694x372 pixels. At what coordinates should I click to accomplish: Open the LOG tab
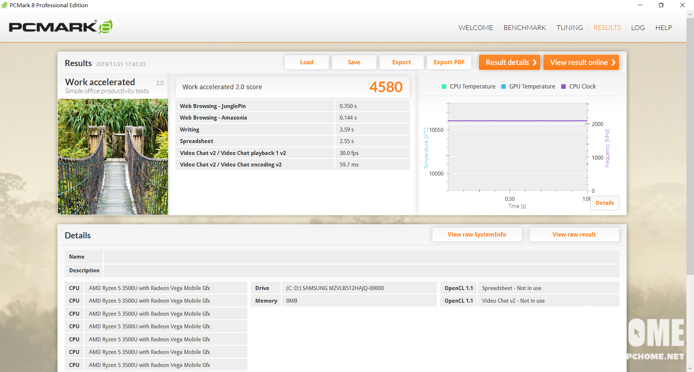point(638,28)
